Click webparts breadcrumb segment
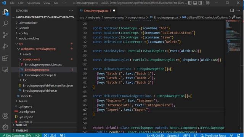This screenshot has width=244, height=137. [94, 18]
